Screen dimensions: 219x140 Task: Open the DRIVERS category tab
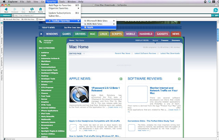80,34
